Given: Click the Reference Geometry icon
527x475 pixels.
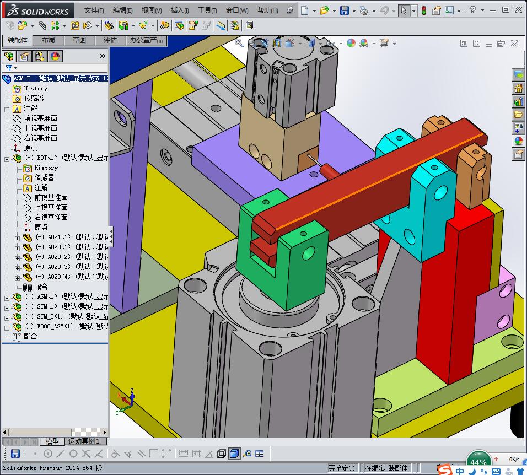Looking at the screenshot, I should pyautogui.click(x=143, y=25).
